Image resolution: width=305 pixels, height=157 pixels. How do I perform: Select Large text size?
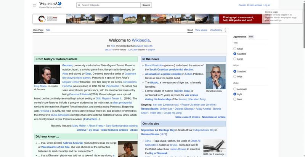(235, 59)
